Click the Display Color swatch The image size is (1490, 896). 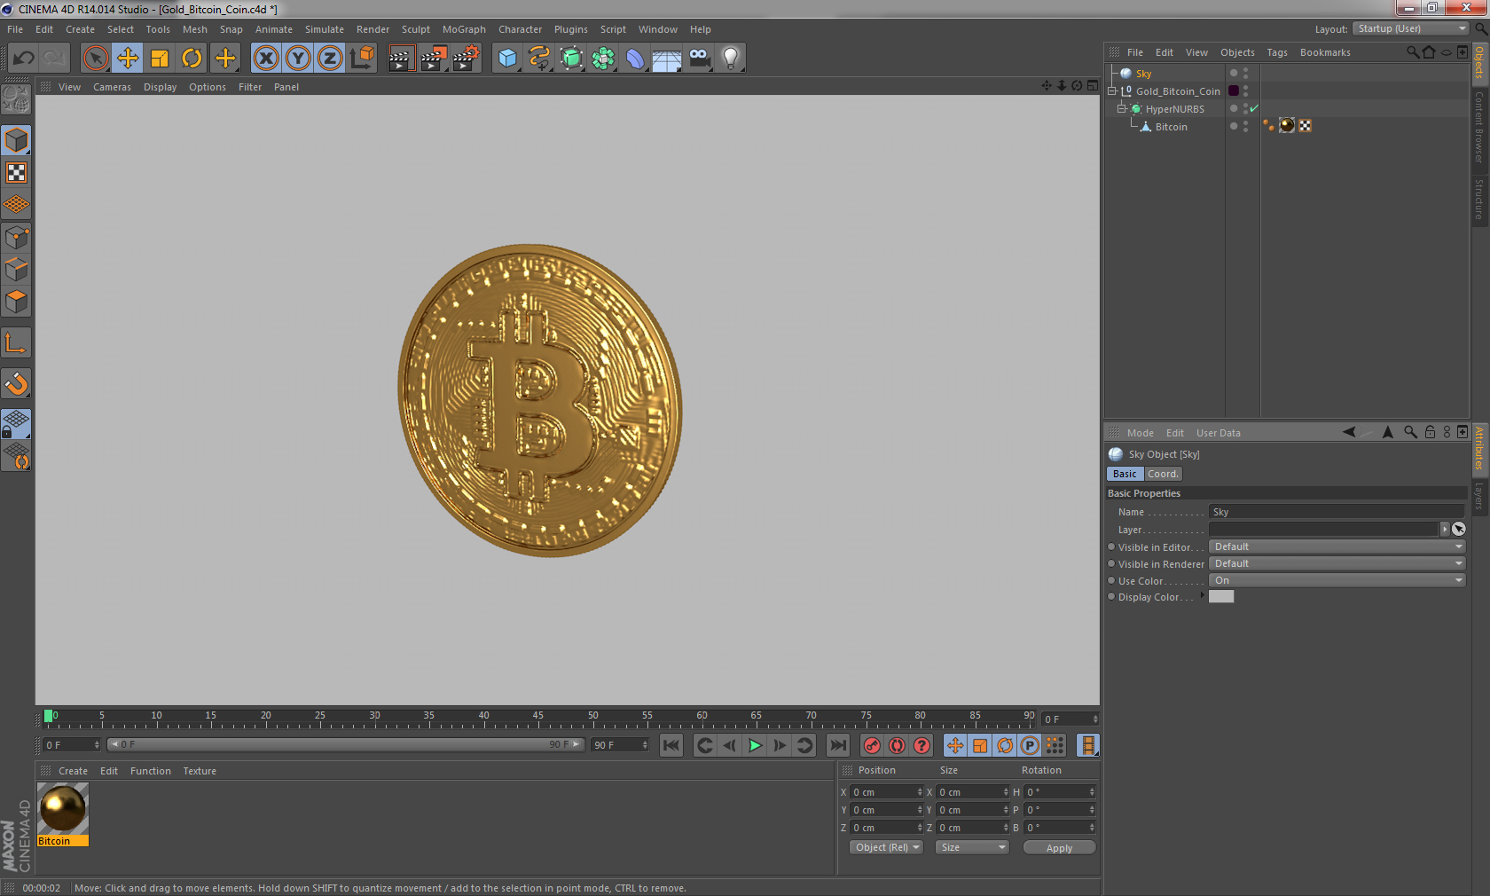(x=1221, y=597)
